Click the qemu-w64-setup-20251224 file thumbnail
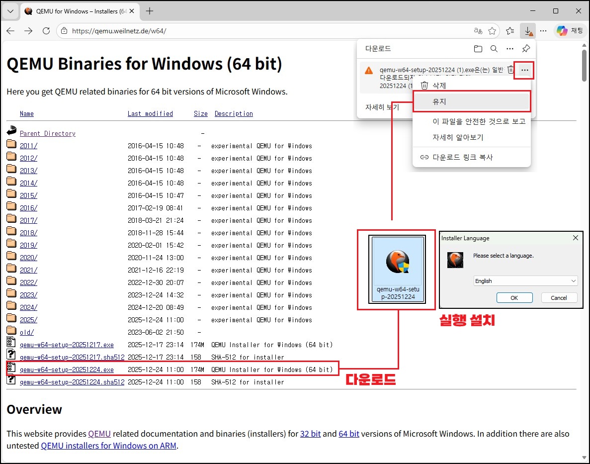The width and height of the screenshot is (590, 464). [x=398, y=269]
